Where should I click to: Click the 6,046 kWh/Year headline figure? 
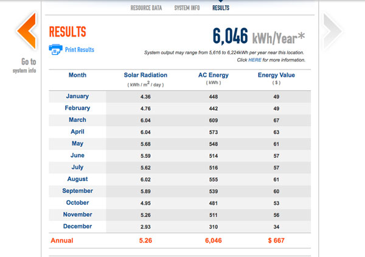coord(258,37)
